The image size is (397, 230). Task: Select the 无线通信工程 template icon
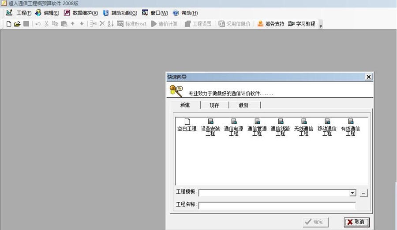click(x=303, y=127)
